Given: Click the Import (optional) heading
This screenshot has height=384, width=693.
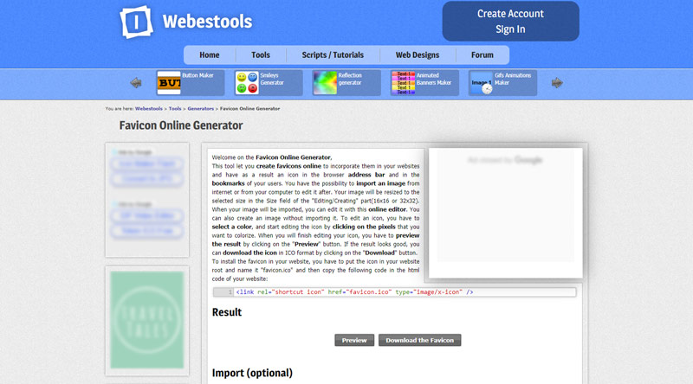Looking at the screenshot, I should tap(252, 373).
